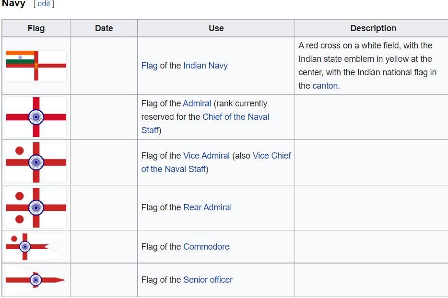
Task: Click the edit link beside Navy heading
Action: [44, 4]
